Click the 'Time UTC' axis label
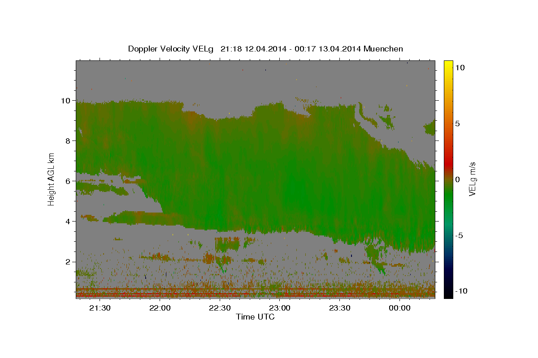Viewport: 538px width, 358px height. tap(255, 317)
